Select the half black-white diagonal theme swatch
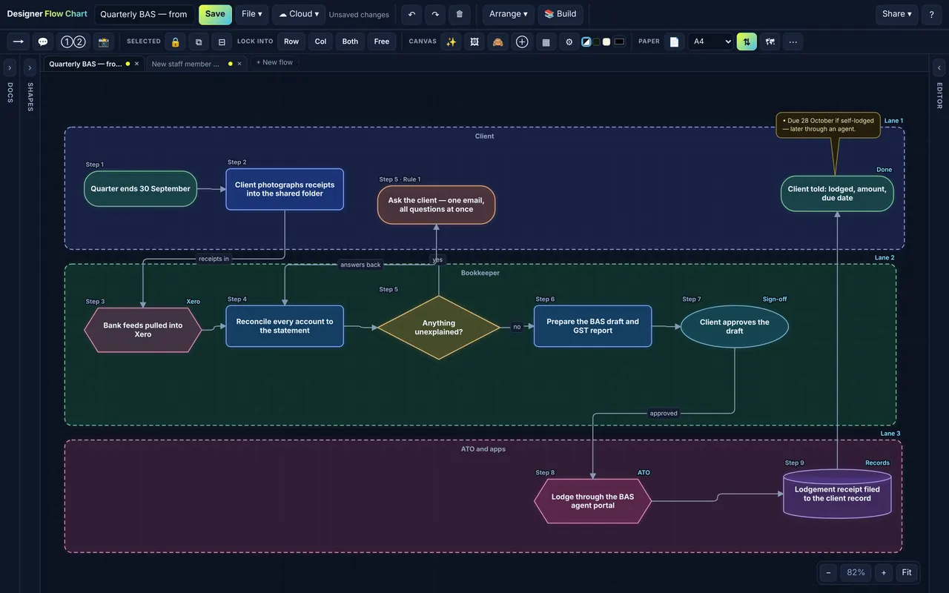The height and width of the screenshot is (593, 949). click(x=586, y=42)
